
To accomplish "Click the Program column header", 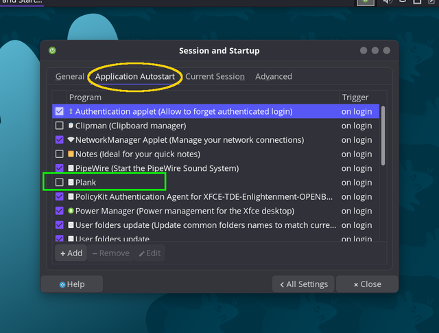I will pos(202,97).
